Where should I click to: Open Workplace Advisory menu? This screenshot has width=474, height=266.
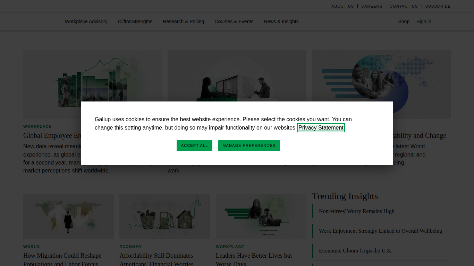pos(86,21)
